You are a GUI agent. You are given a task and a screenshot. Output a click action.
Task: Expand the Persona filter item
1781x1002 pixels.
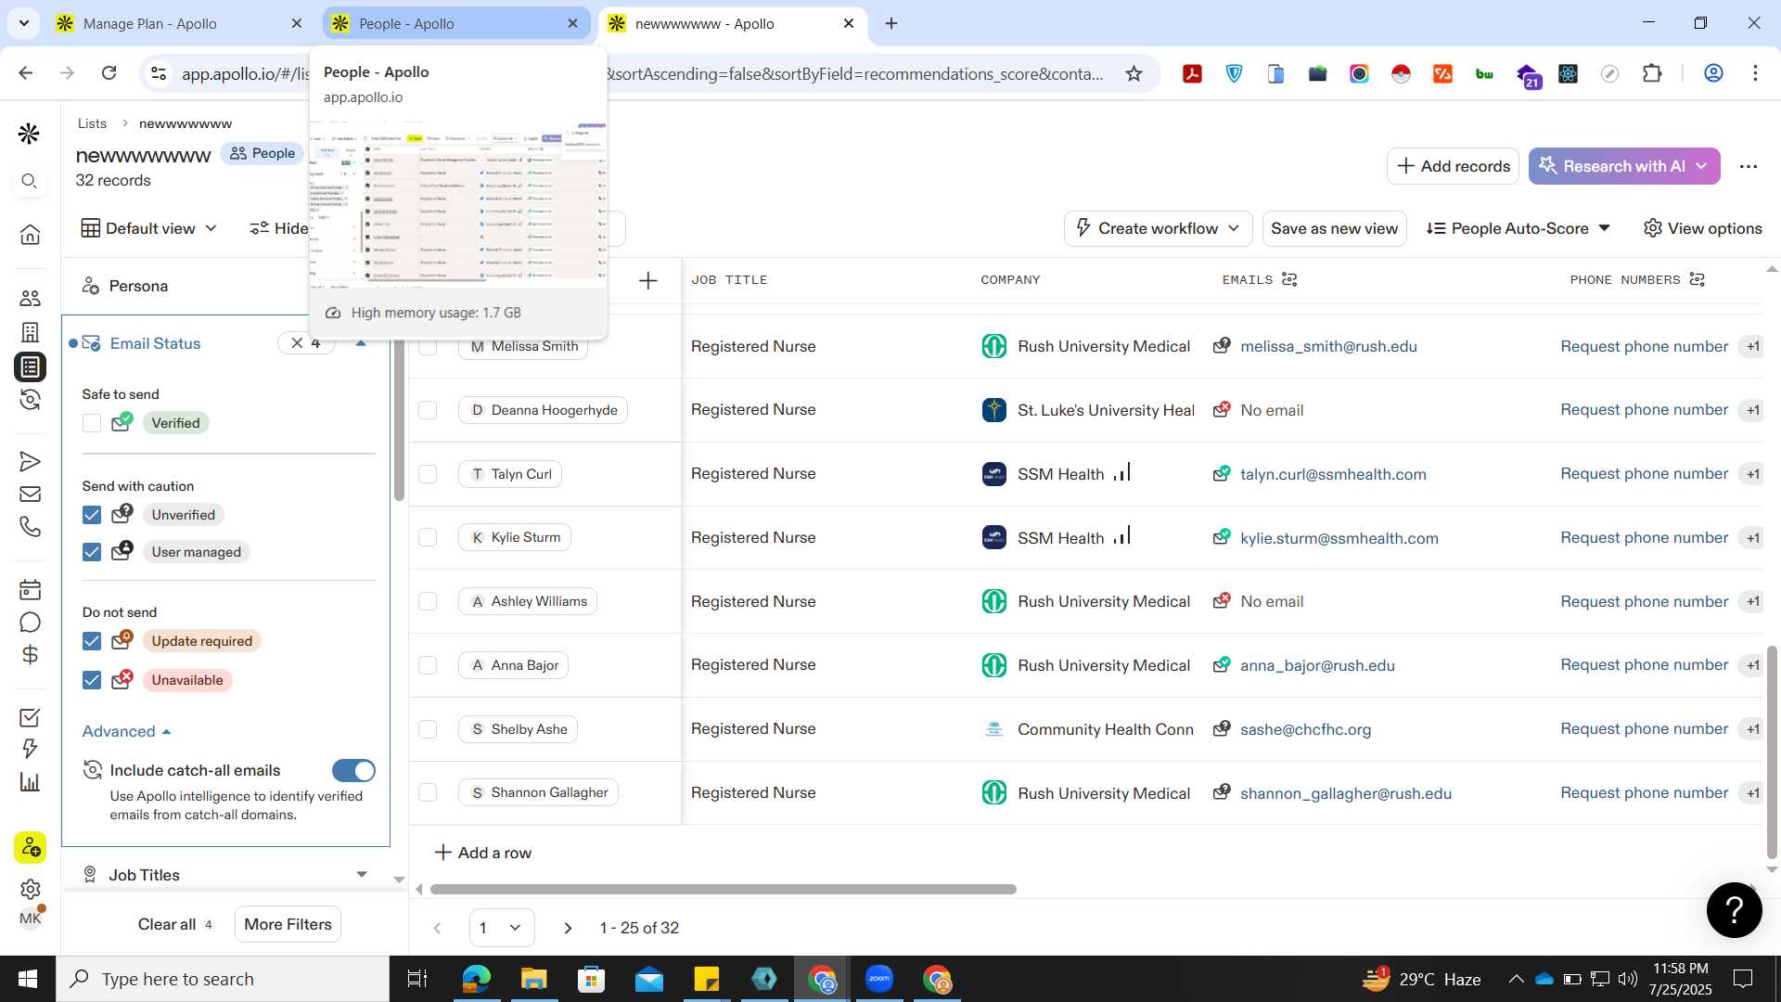point(137,286)
